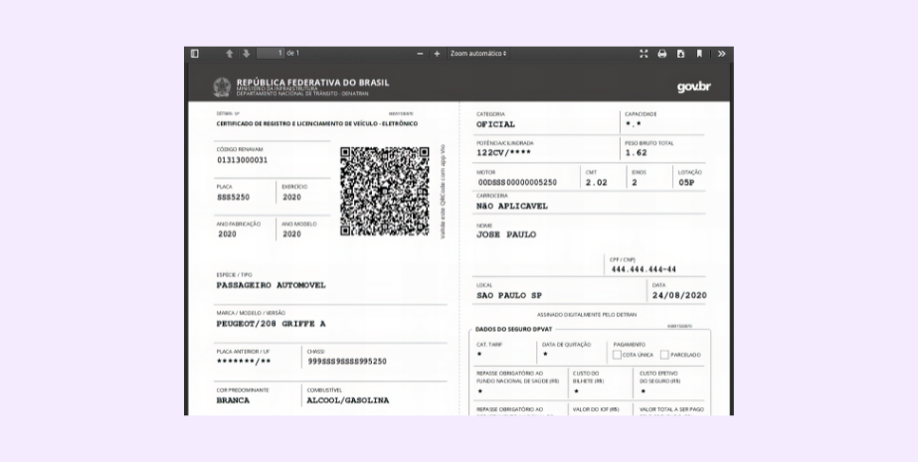Click the República Federativa do Brasil heading
918x462 pixels.
(x=312, y=82)
